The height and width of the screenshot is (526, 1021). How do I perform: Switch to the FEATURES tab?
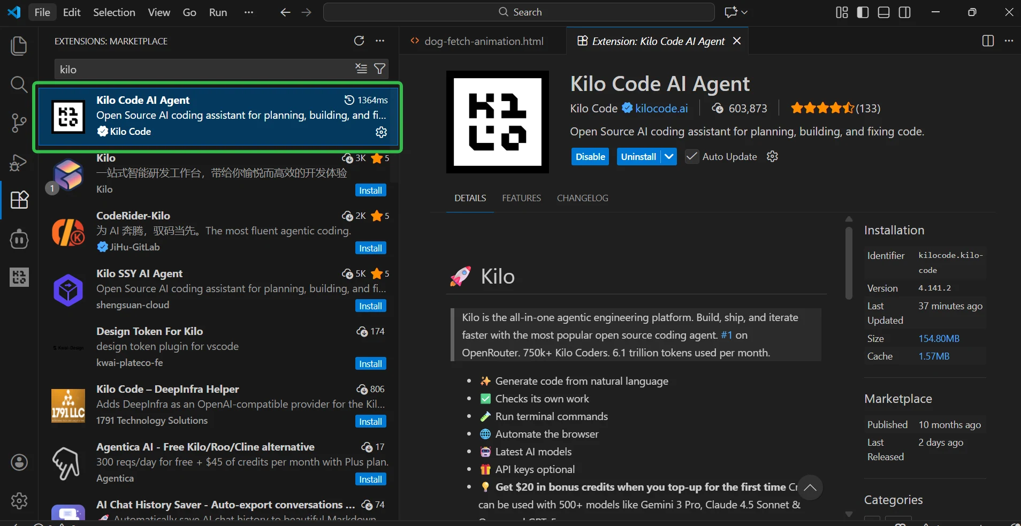pos(521,198)
